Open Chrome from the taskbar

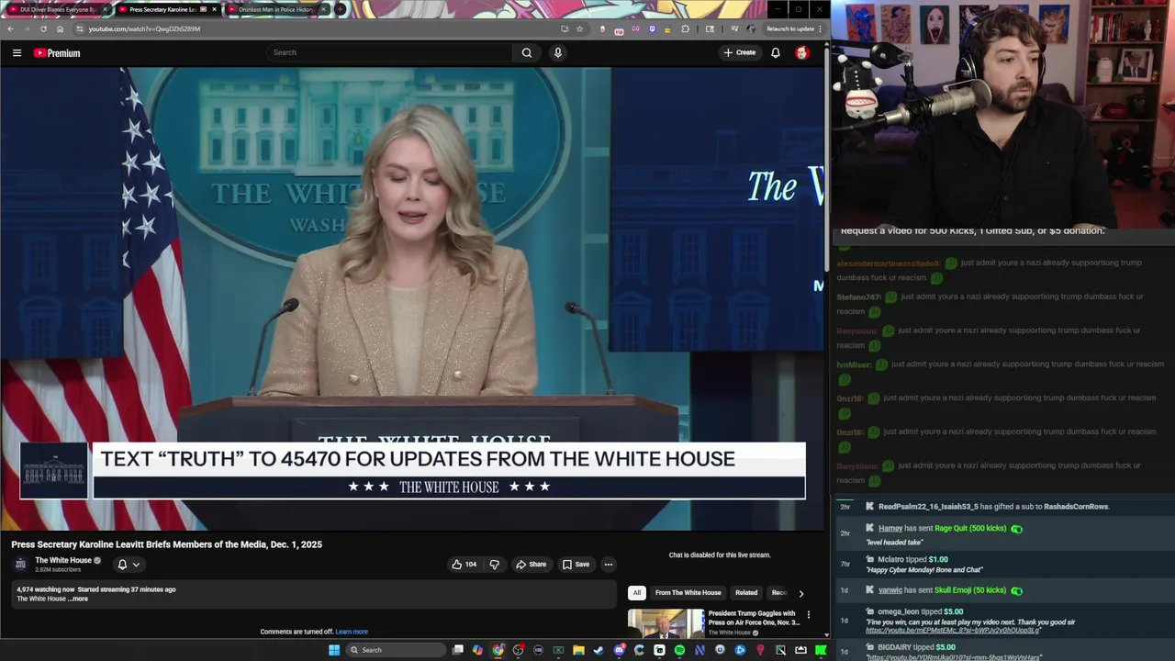(498, 650)
